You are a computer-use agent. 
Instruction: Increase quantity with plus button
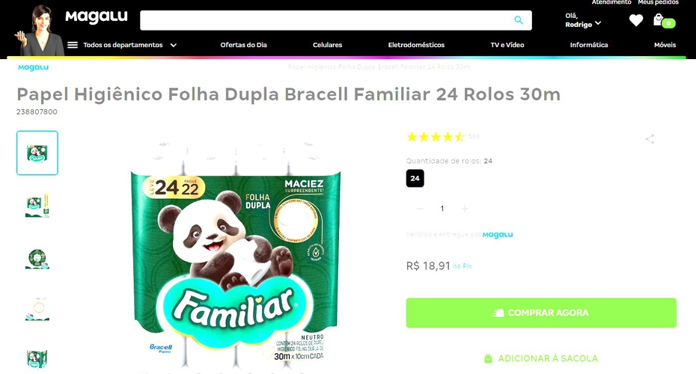point(464,209)
